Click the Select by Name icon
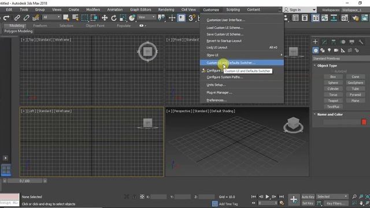The image size is (370, 208). tap(76, 18)
